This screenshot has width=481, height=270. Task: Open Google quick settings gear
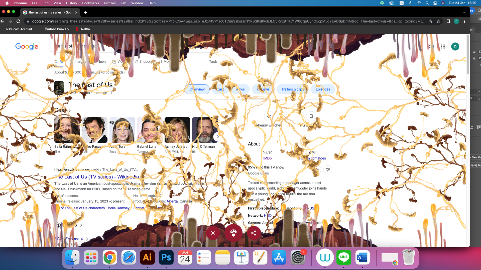(x=432, y=46)
